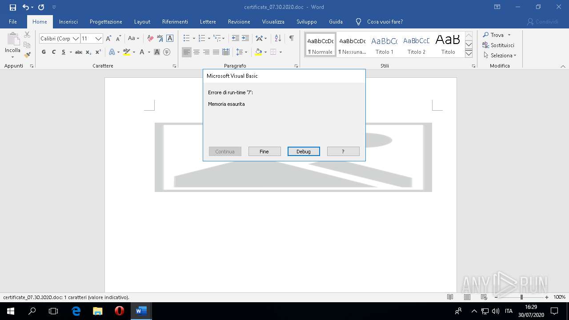
Task: Click the Repeat action icon
Action: (x=41, y=7)
